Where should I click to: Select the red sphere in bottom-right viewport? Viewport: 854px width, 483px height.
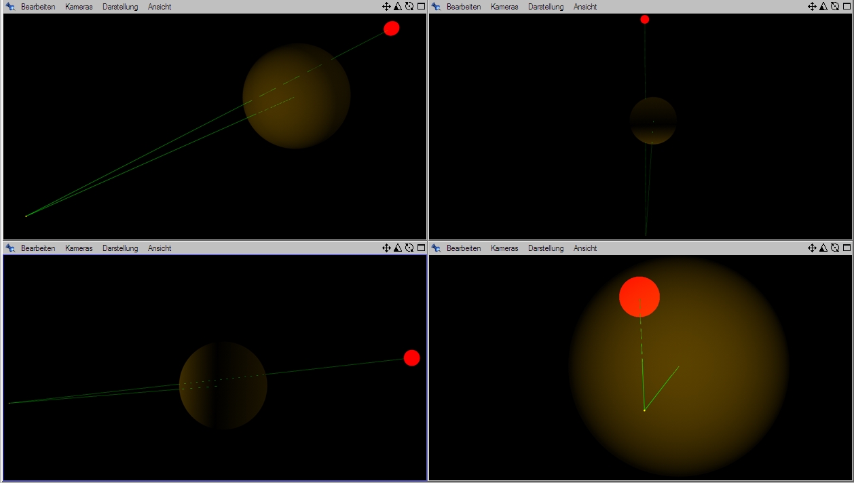tap(639, 296)
